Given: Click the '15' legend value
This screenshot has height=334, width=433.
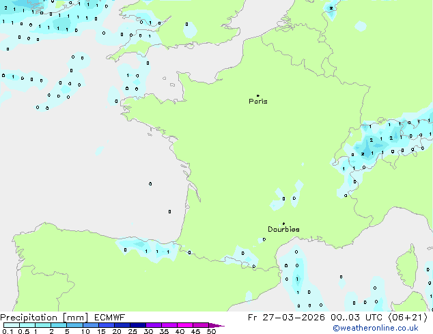Looking at the screenshot, I should (101, 331).
